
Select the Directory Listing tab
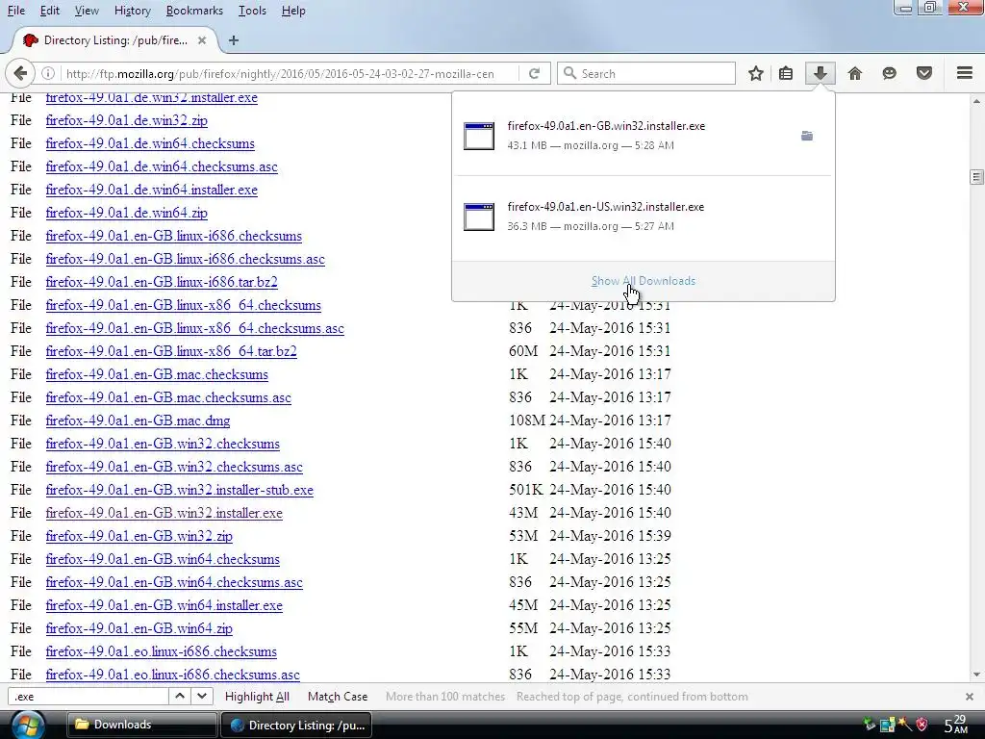coord(115,40)
